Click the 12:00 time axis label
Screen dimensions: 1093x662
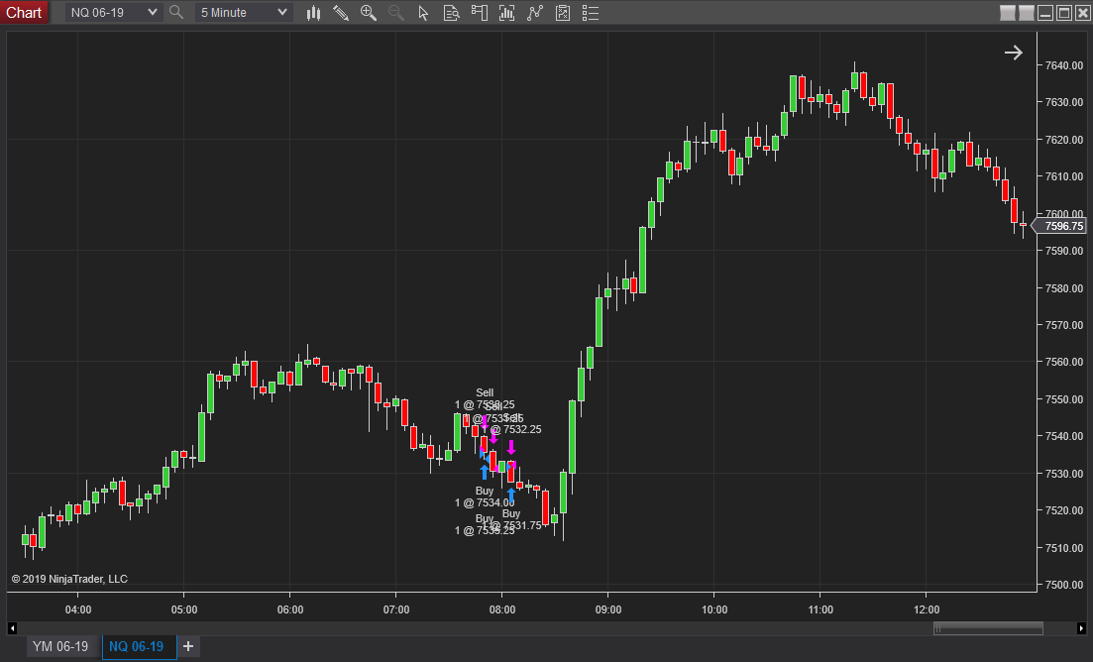tap(927, 609)
